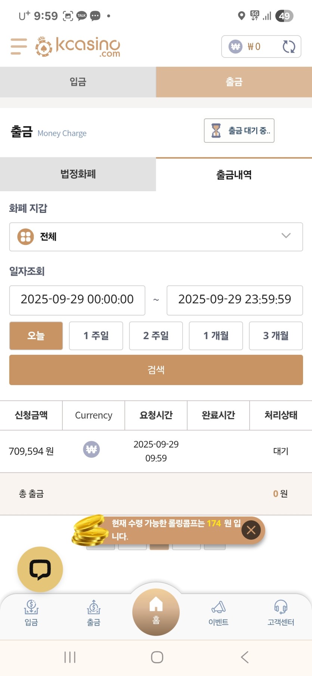Switch to the top 입금 tab
This screenshot has height=676, width=312.
pos(78,82)
